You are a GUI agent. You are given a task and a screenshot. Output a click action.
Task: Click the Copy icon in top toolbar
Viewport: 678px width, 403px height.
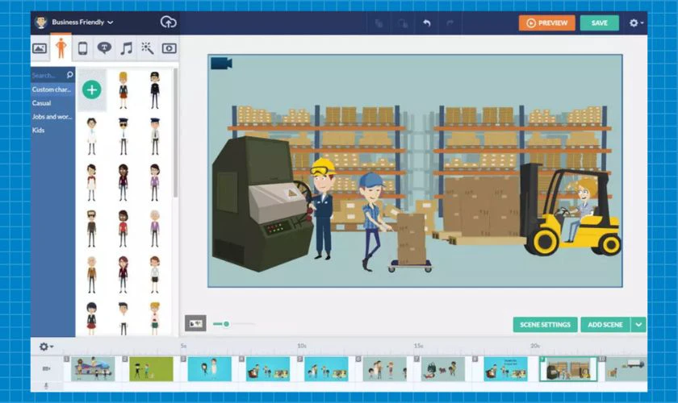tap(379, 23)
